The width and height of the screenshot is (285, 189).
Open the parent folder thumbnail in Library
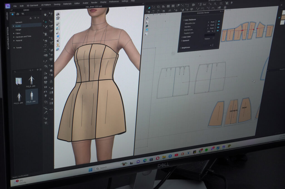(19, 82)
